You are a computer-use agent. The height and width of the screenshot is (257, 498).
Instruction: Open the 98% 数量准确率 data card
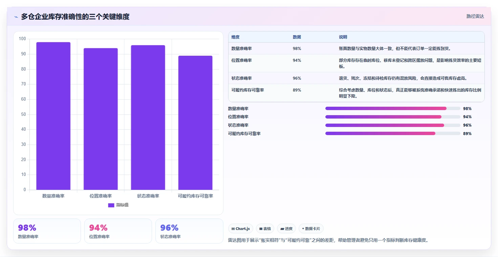coord(47,231)
